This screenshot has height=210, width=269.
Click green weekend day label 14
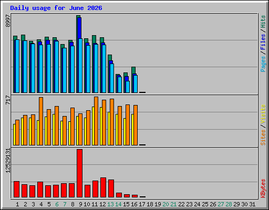[118, 204]
